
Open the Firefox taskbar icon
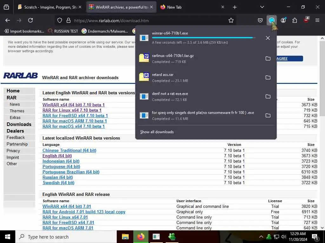(141, 237)
